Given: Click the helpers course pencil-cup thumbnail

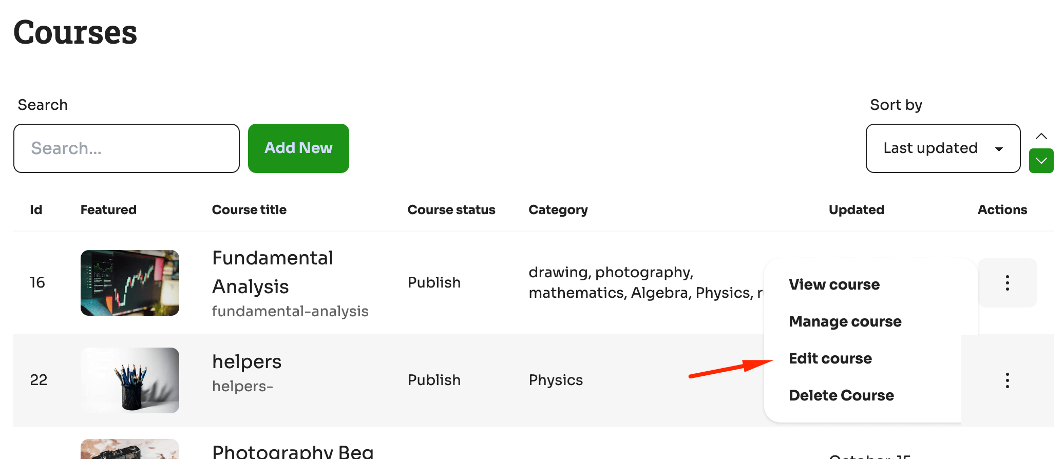Looking at the screenshot, I should tap(130, 380).
